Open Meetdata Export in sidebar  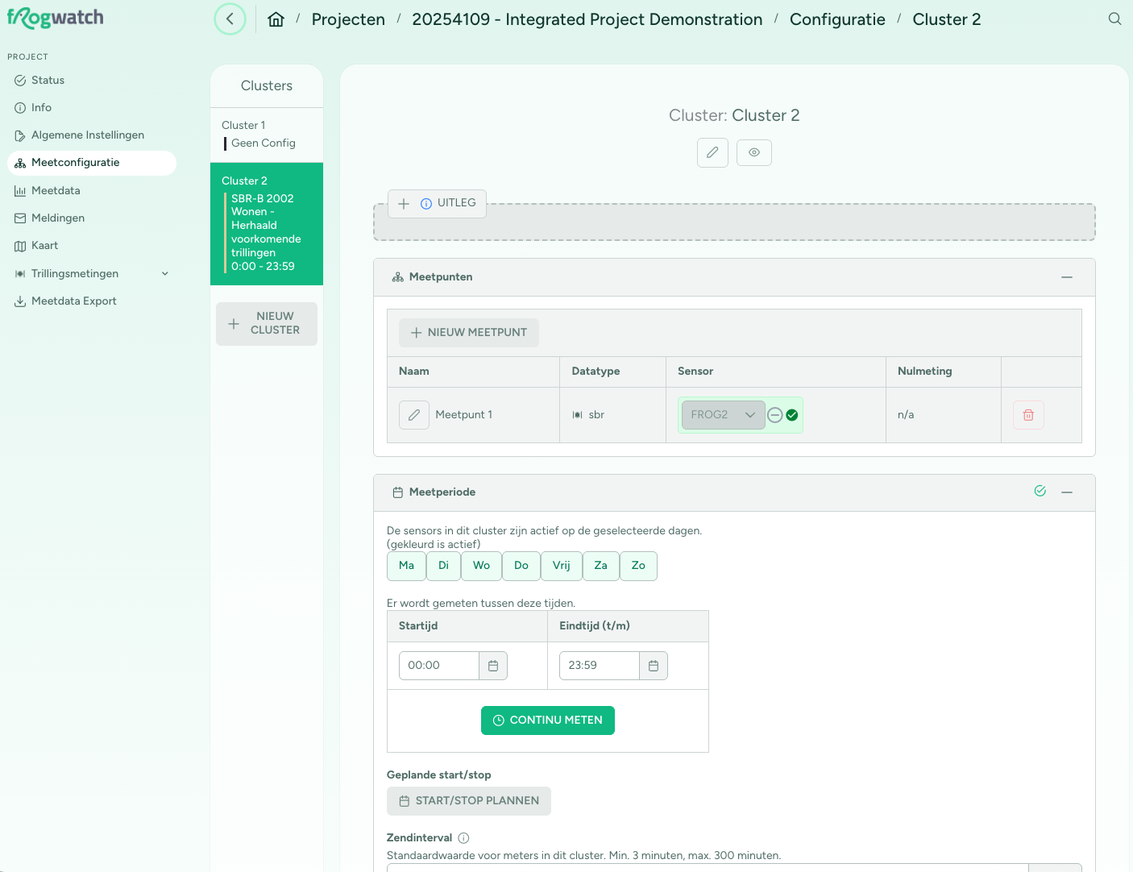pos(92,301)
